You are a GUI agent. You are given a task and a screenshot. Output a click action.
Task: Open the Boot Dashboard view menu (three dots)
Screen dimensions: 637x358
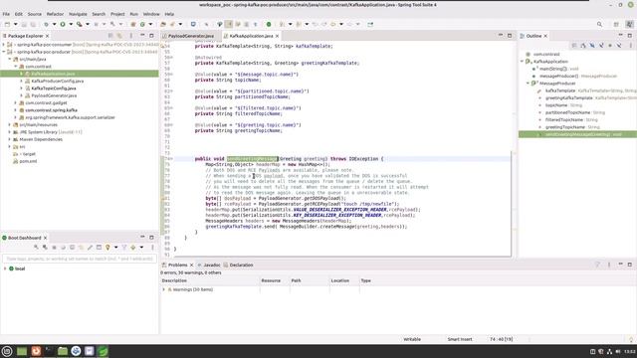(152, 248)
